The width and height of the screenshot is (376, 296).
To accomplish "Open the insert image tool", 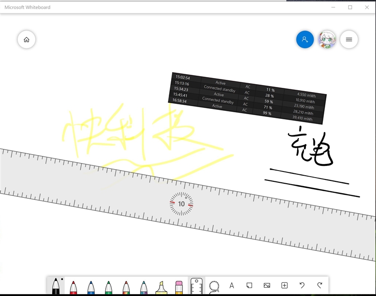I will coord(266,285).
